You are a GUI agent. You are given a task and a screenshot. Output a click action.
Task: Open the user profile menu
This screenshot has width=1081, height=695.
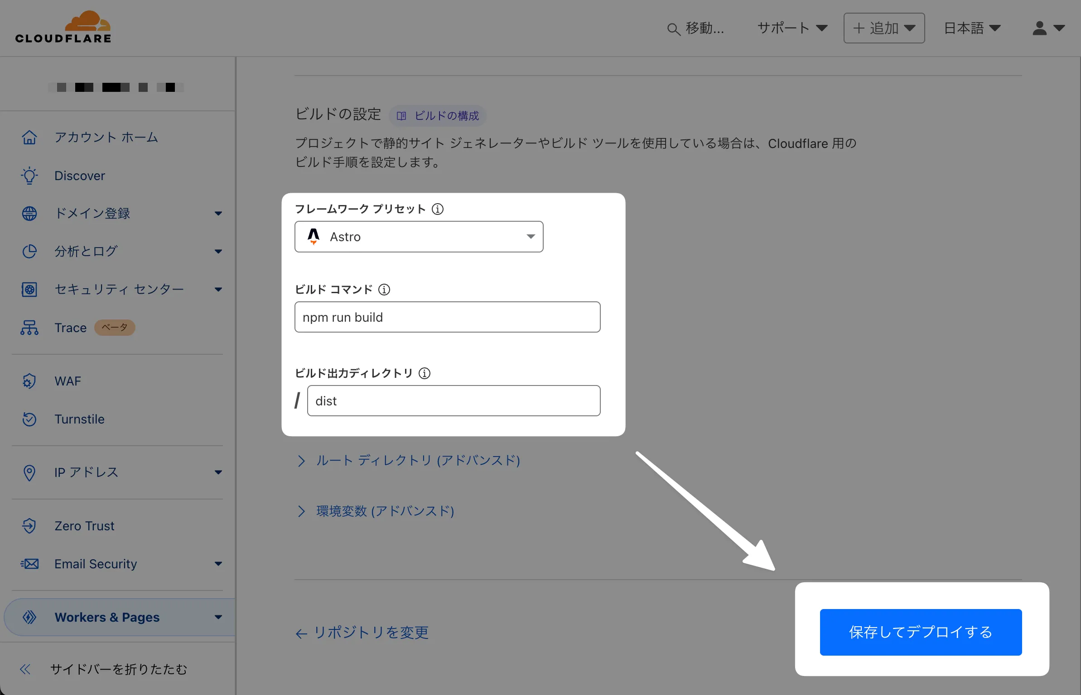pos(1047,28)
